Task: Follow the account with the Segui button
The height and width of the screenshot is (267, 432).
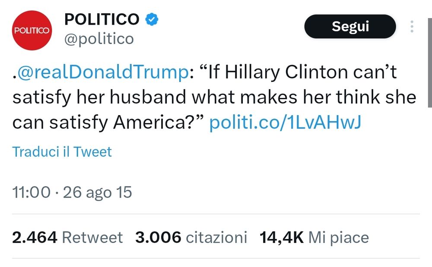Action: click(x=350, y=27)
